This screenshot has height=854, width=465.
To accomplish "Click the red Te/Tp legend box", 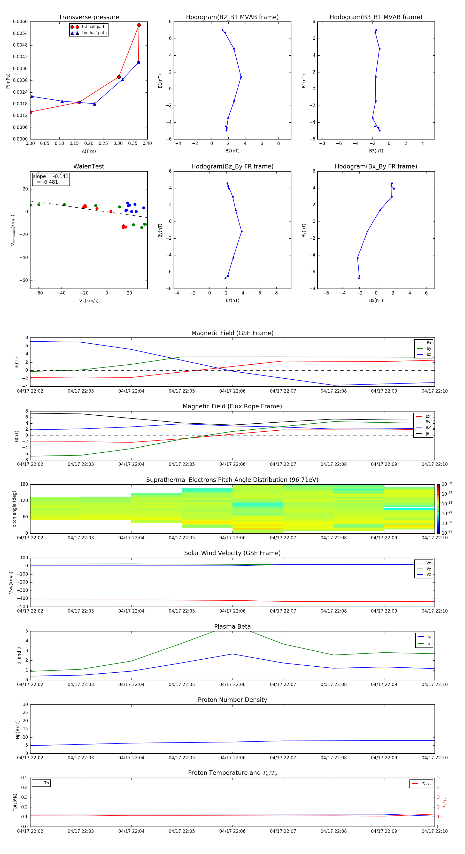I will coord(421,784).
